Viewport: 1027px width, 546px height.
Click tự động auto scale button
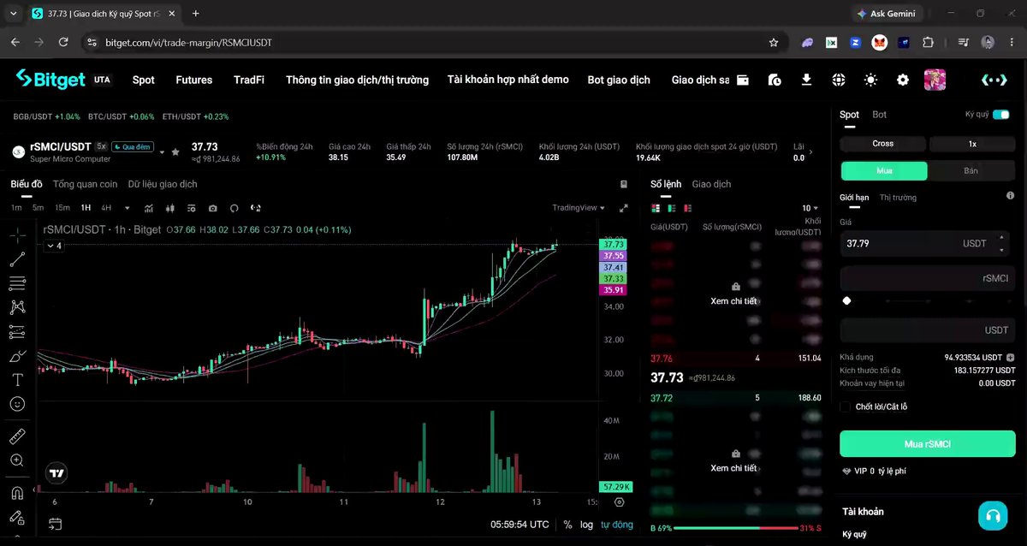click(617, 525)
